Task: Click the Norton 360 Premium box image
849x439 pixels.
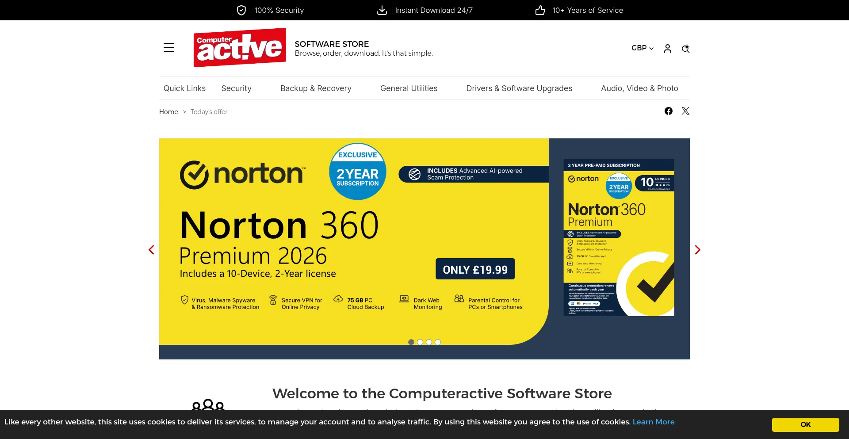Action: [619, 238]
